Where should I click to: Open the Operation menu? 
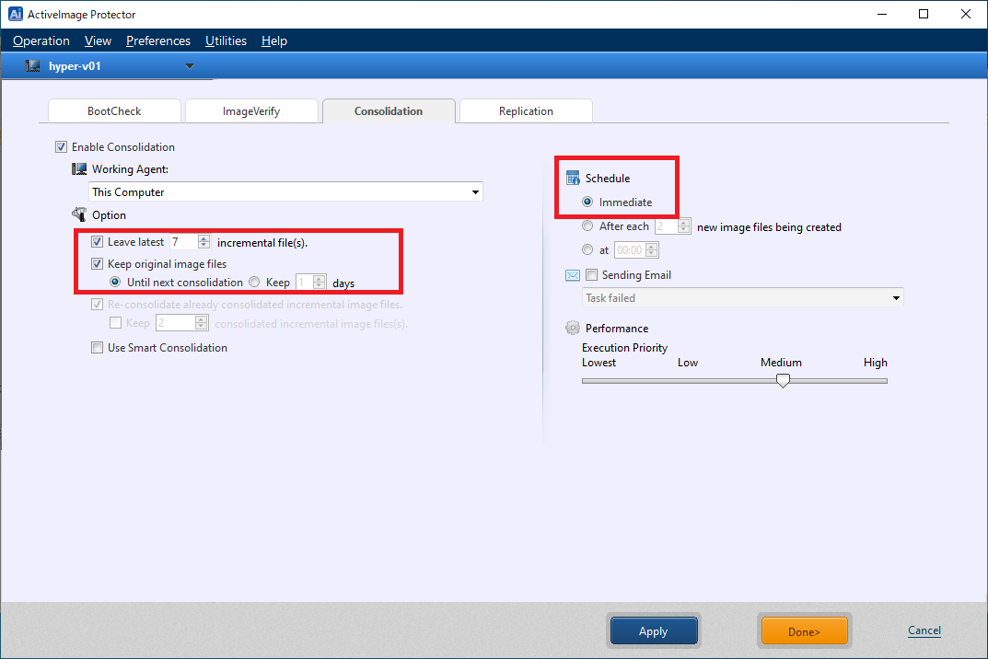[x=41, y=40]
